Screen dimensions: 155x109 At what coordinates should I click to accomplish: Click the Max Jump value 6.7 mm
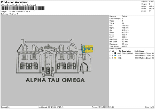pyautogui.click(x=125, y=44)
